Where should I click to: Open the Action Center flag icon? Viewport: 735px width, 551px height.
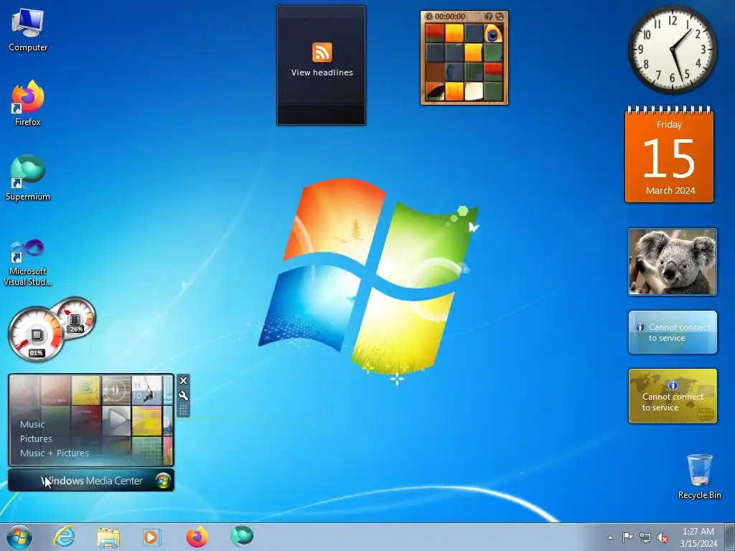pyautogui.click(x=627, y=537)
